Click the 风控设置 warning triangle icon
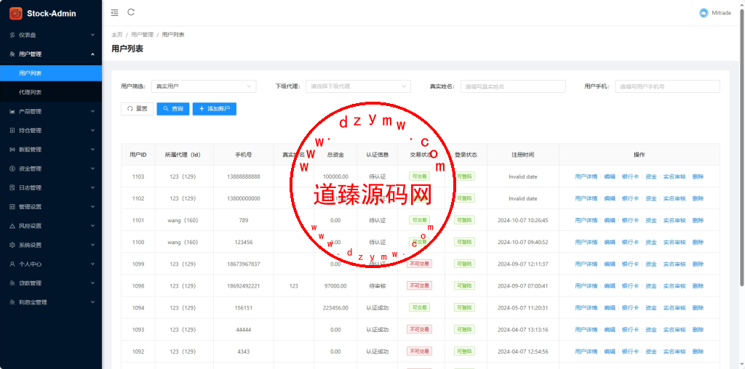 coord(12,226)
